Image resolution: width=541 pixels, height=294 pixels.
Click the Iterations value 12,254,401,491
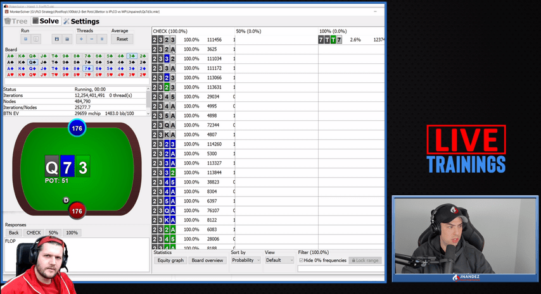pyautogui.click(x=90, y=95)
